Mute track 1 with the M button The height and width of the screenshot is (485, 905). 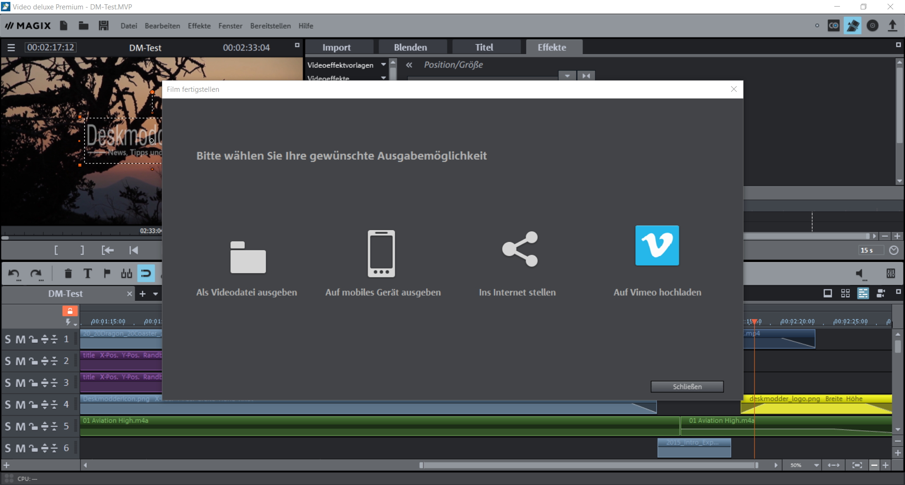pyautogui.click(x=20, y=339)
